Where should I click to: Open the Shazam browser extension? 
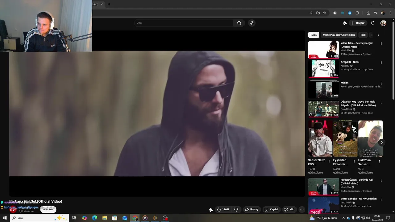[x=350, y=13]
